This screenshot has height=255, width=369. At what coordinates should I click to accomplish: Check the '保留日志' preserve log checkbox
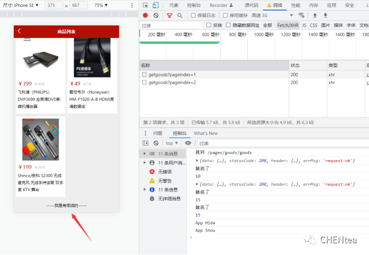[x=193, y=15]
